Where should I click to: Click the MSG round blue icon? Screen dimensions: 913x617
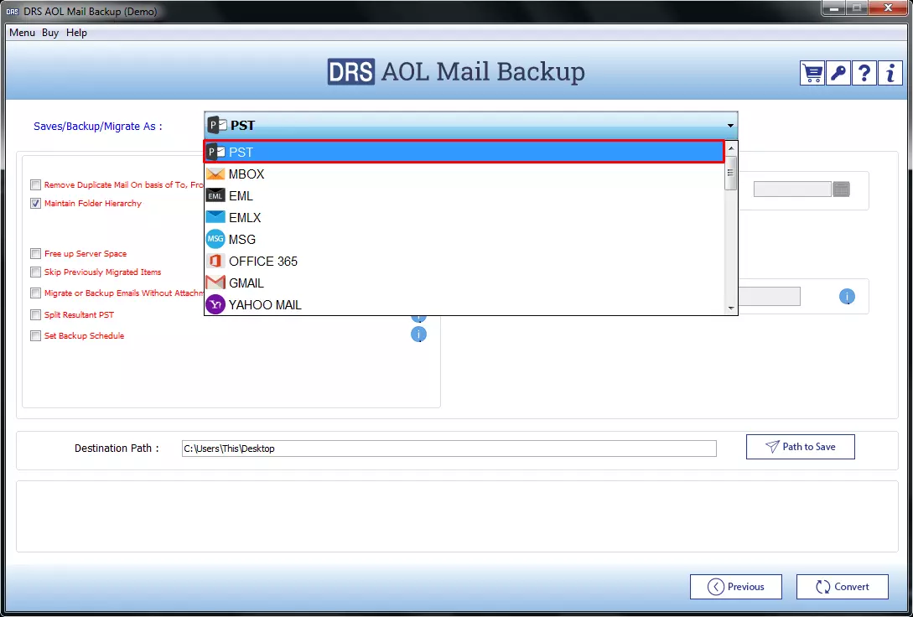[215, 239]
